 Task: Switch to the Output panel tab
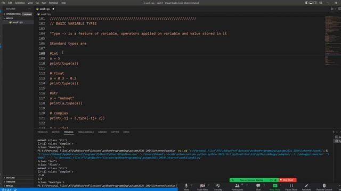click(55, 132)
